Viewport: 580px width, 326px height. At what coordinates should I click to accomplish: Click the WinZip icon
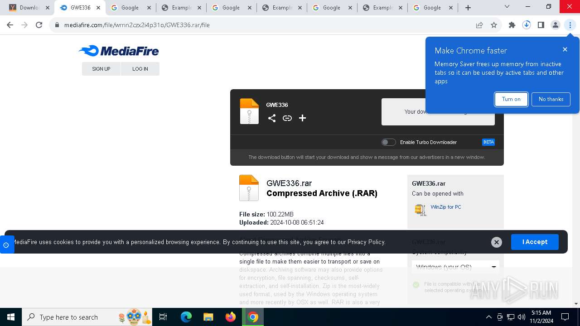coord(420,210)
